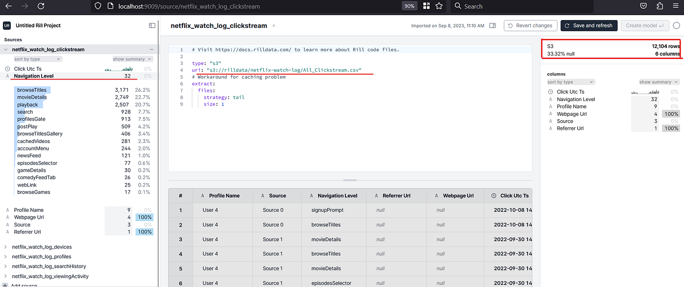Open the right panel sort by type dropdown
This screenshot has height=287, width=684.
(571, 82)
